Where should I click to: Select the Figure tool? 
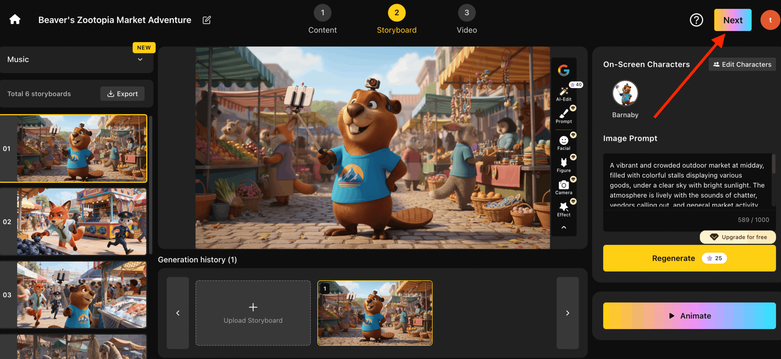coord(563,165)
